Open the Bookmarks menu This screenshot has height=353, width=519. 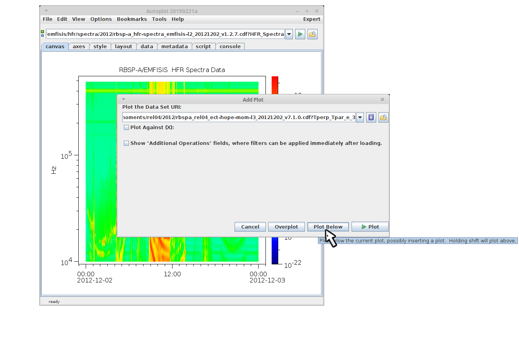tap(132, 19)
